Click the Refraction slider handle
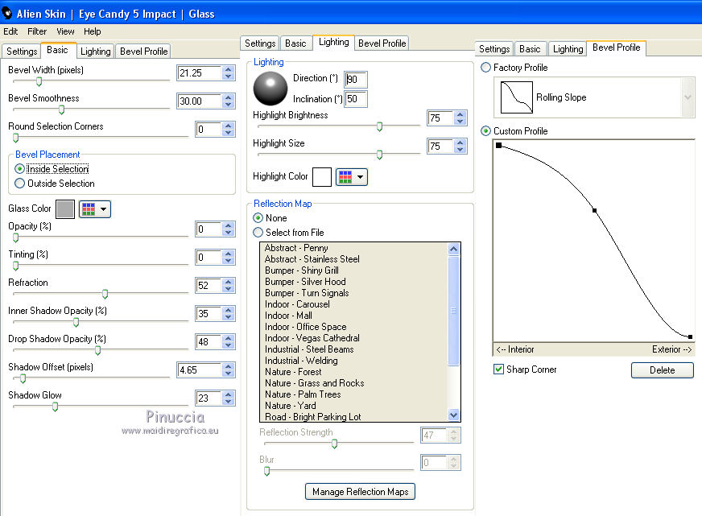 105,294
